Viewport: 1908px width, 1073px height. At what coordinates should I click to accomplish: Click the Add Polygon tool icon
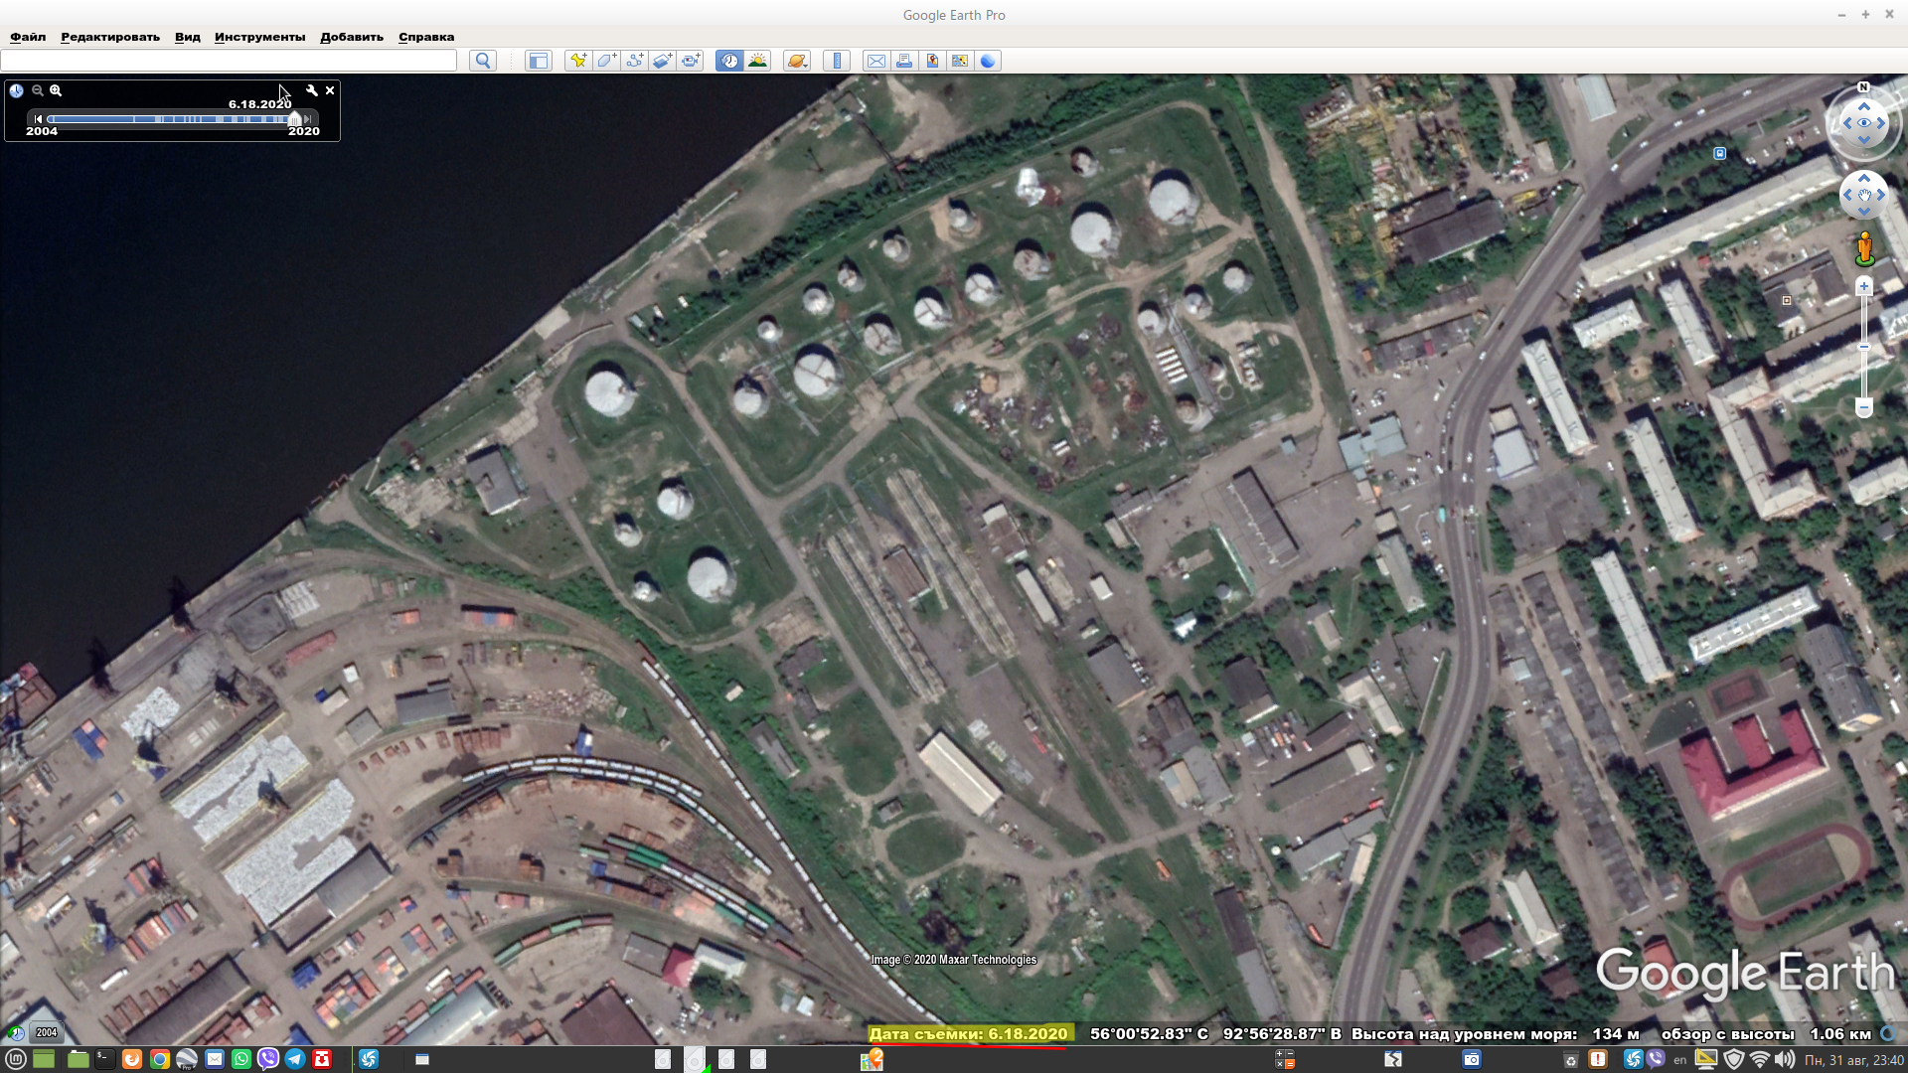point(605,61)
